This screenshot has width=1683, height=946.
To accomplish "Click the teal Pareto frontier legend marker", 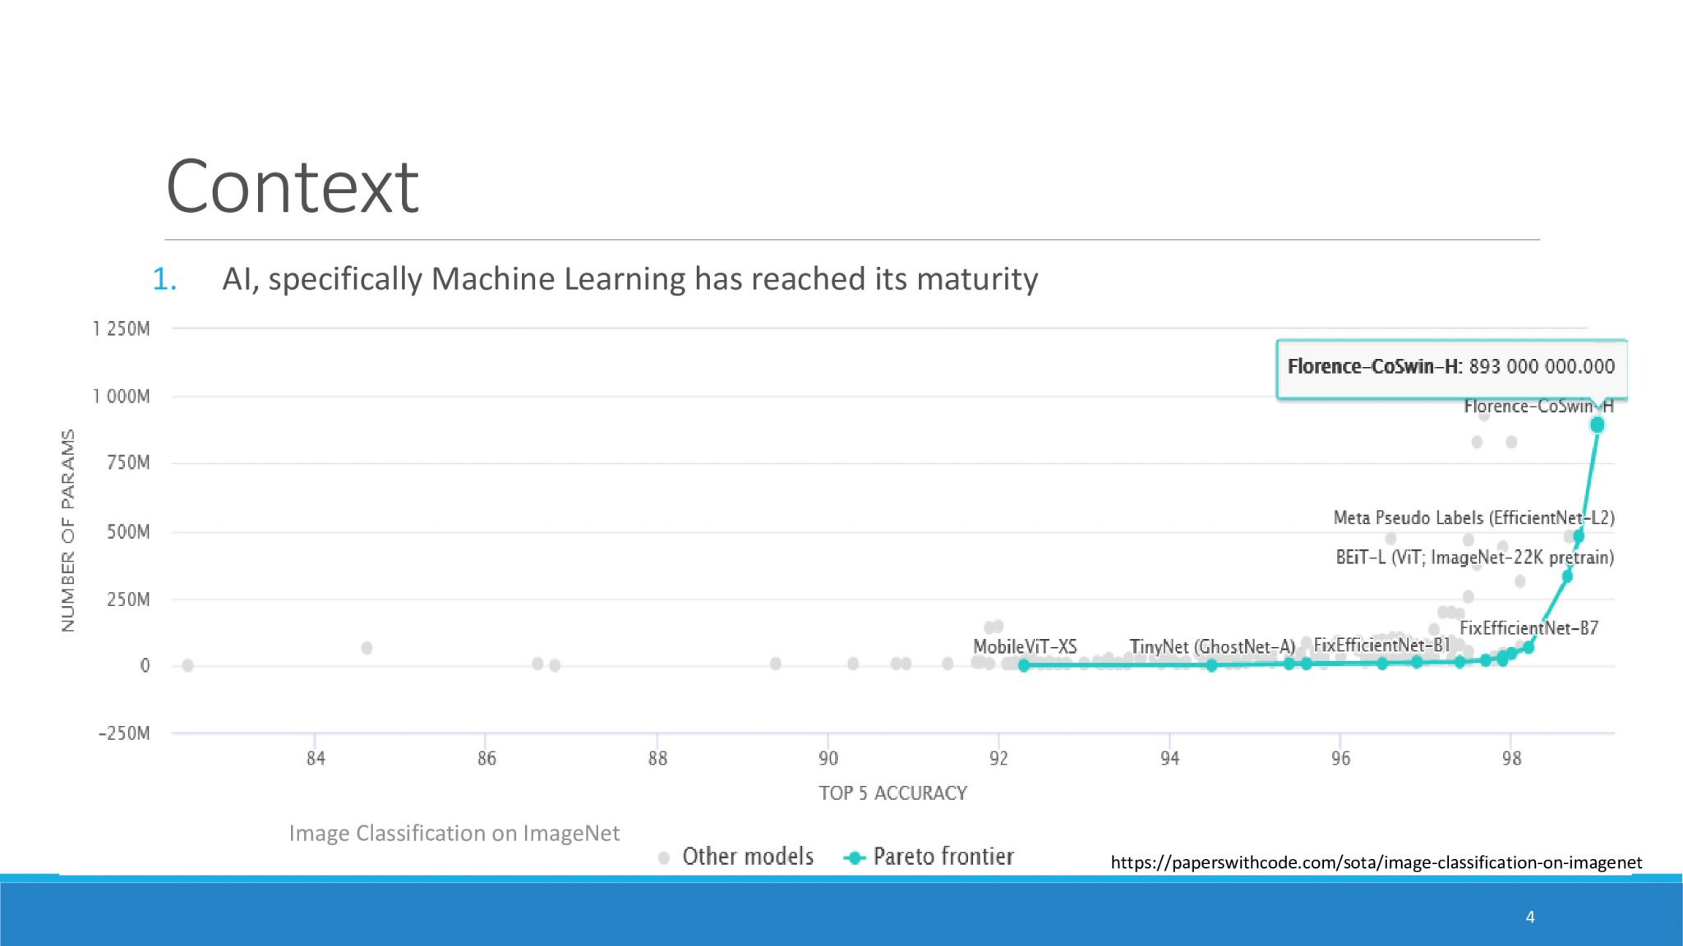I will [855, 858].
